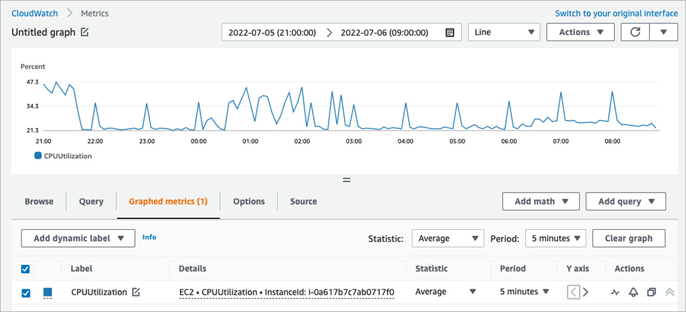This screenshot has height=312, width=686.
Task: Click the CPUUtilization legend label under chart
Action: click(68, 156)
